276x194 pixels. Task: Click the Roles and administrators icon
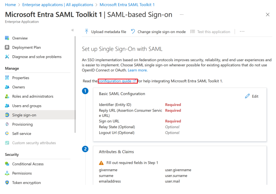(7, 96)
